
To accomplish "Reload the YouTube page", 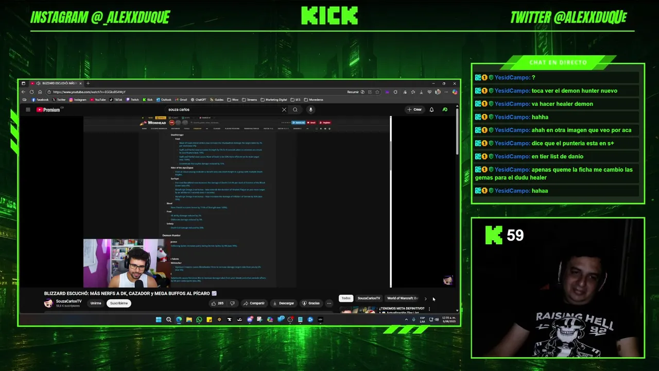I will [x=32, y=92].
